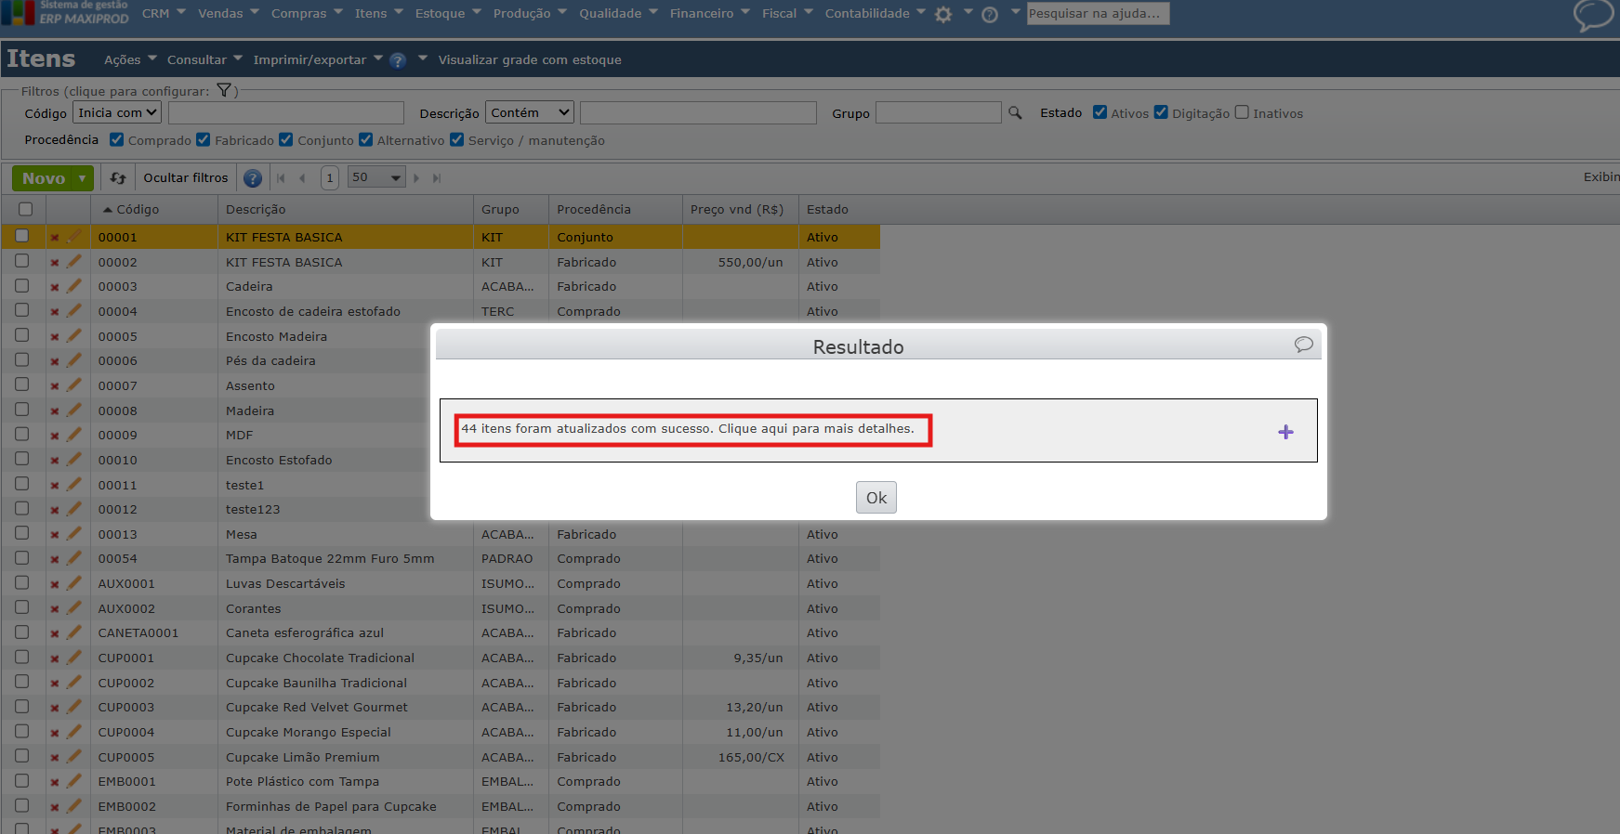
Task: Delete item CUP0003 Cupcake Red Velvet Gourmet
Action: click(x=55, y=708)
